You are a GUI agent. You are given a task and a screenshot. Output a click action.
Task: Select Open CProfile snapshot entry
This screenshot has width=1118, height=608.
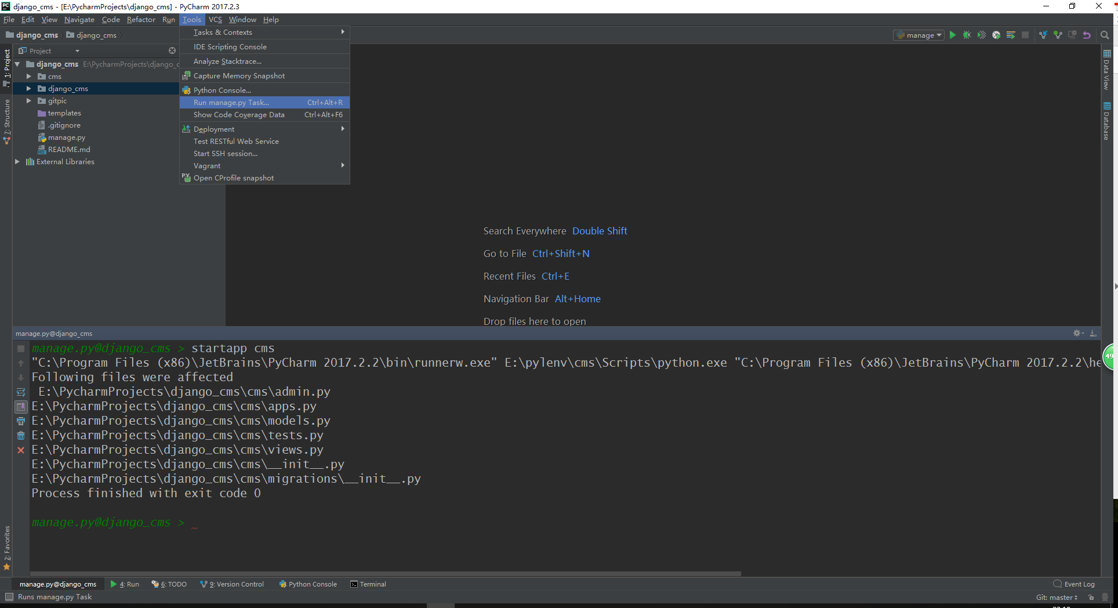(264, 178)
